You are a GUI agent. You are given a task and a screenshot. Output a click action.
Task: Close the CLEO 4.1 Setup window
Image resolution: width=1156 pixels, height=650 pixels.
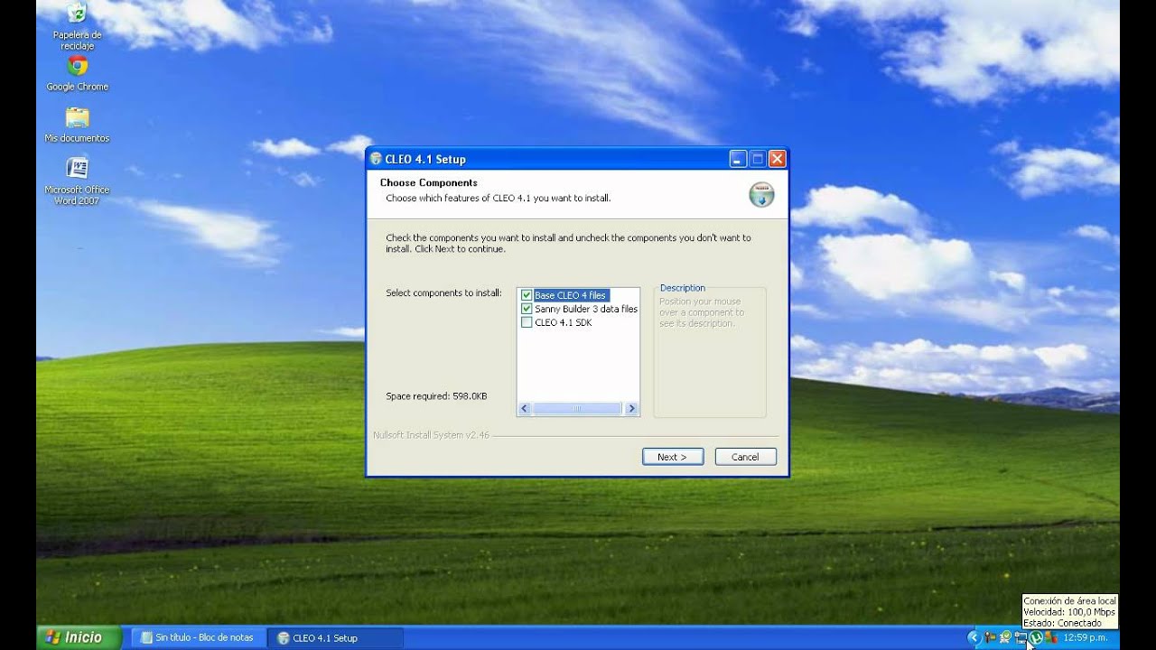point(777,159)
